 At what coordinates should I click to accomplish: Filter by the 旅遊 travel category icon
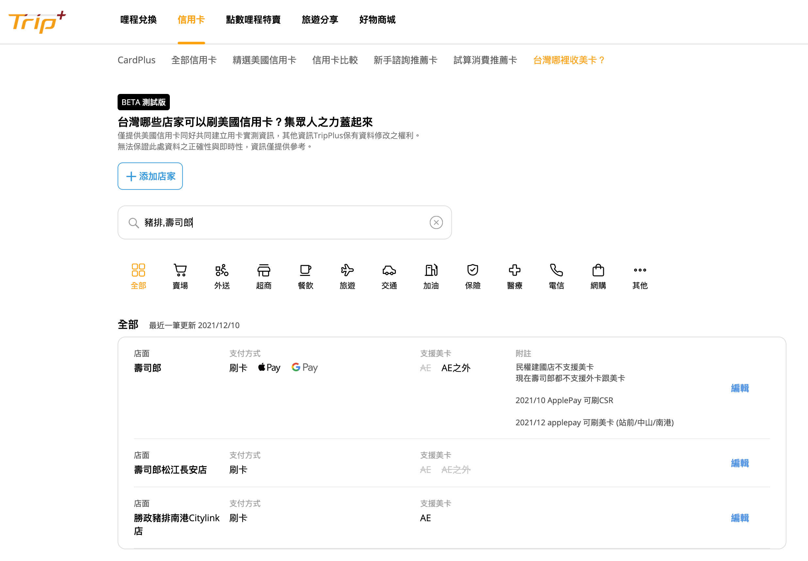tap(347, 276)
